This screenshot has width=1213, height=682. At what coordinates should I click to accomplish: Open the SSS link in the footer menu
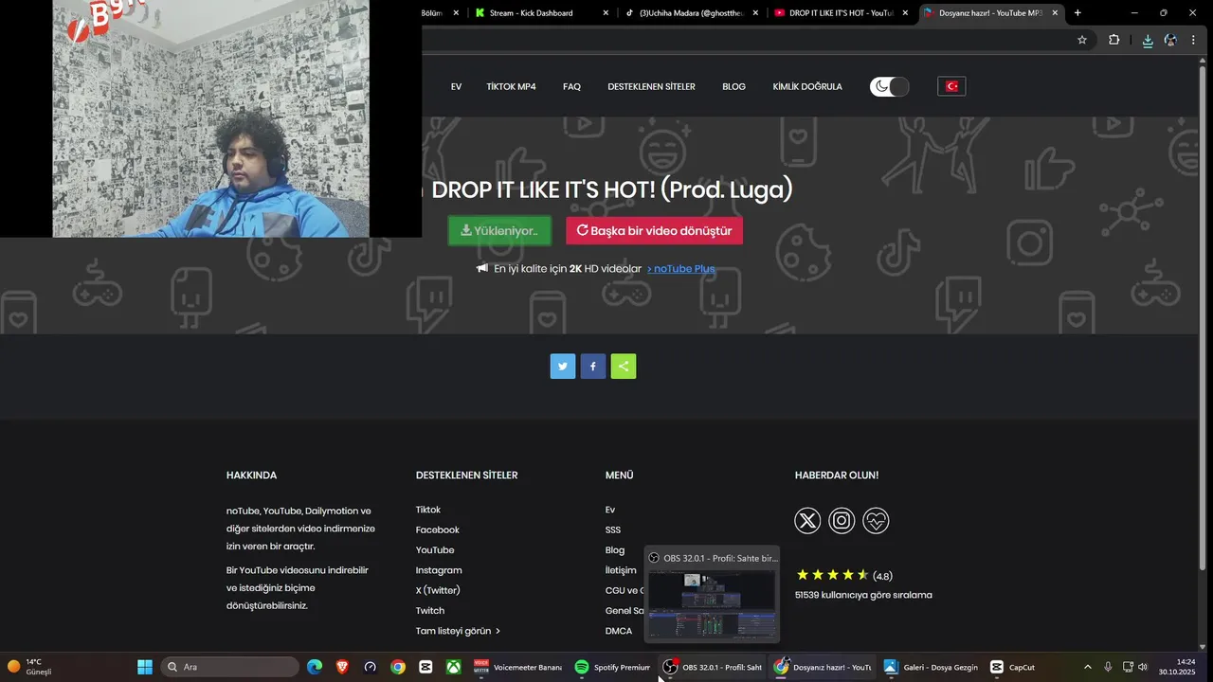point(613,530)
